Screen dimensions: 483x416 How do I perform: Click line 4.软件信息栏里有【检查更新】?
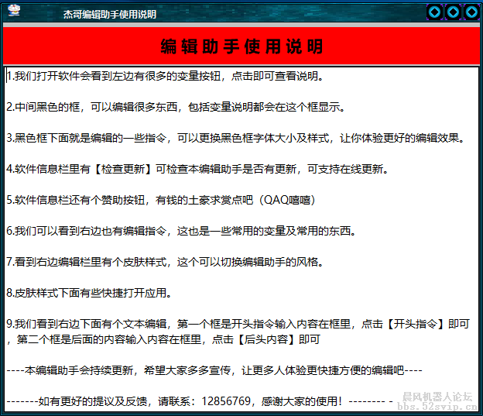(x=197, y=169)
